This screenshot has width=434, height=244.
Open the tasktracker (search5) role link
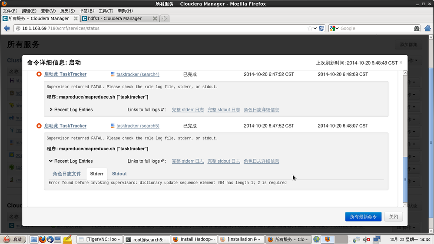click(138, 125)
